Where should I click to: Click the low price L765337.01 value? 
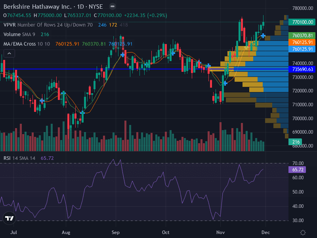pyautogui.click(x=78, y=15)
